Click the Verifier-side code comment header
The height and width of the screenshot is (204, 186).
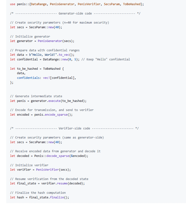point(74,129)
